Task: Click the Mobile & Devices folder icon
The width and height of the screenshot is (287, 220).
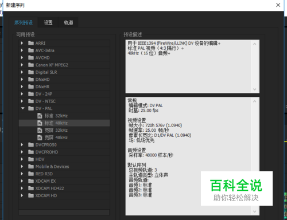Action: pos(31,167)
